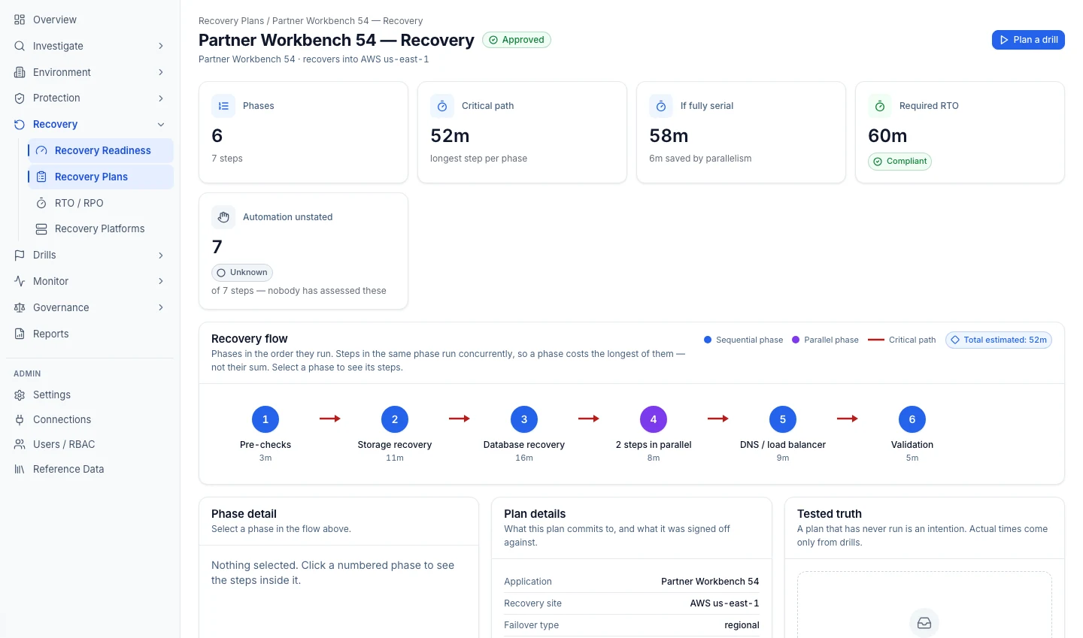This screenshot has height=638, width=1083.
Task: Click the Plan a drill button
Action: pos(1028,40)
